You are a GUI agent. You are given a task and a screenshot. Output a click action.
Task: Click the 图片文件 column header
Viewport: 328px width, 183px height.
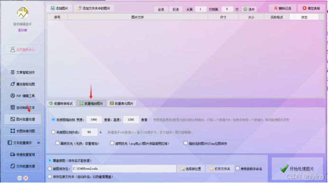click(138, 17)
